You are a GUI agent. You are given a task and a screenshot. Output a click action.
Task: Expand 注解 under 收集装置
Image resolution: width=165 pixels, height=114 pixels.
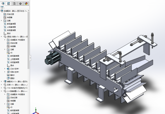click(x=5, y=104)
